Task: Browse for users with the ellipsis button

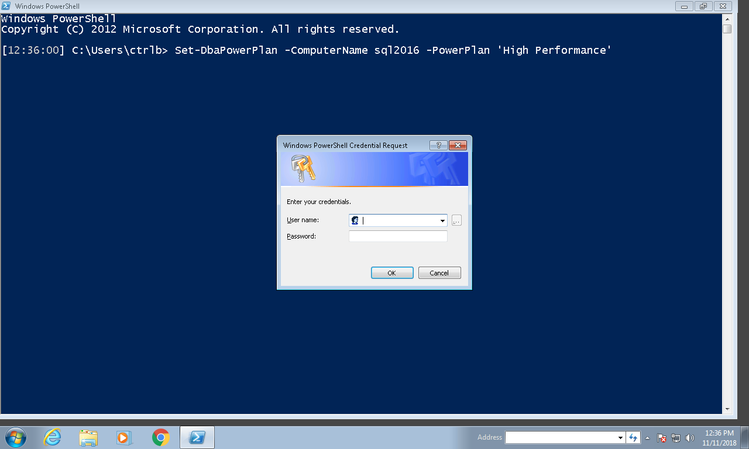Action: tap(456, 220)
